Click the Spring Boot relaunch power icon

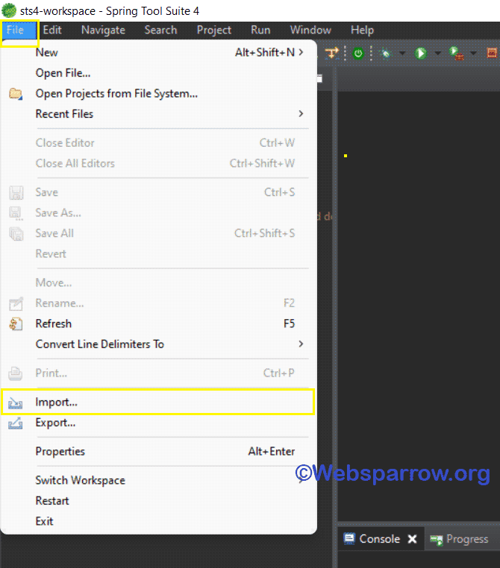[358, 53]
